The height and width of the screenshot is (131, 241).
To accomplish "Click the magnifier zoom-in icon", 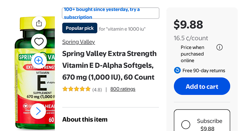I will click(39, 61).
